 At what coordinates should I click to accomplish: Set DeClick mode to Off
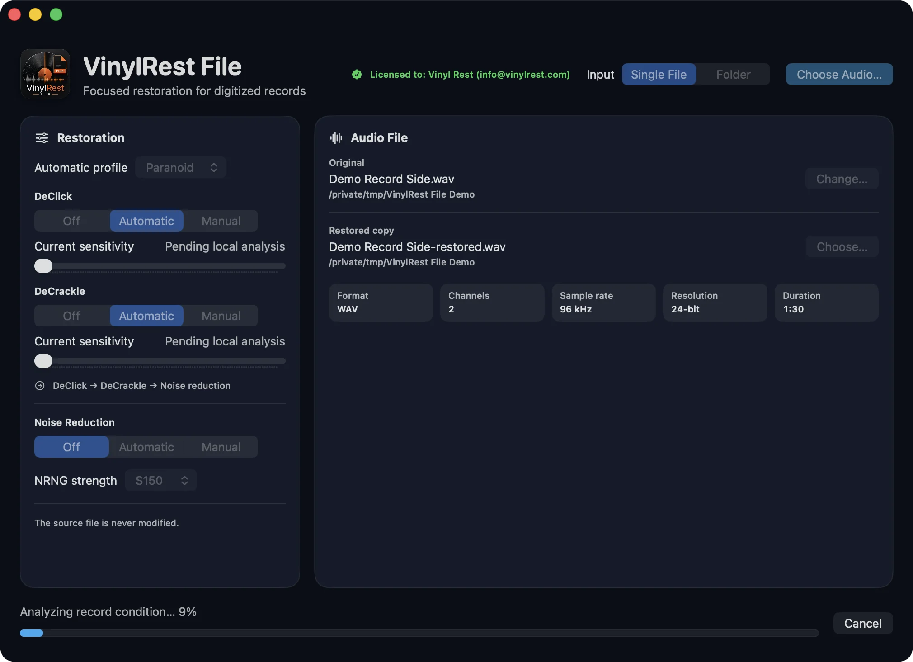point(71,221)
